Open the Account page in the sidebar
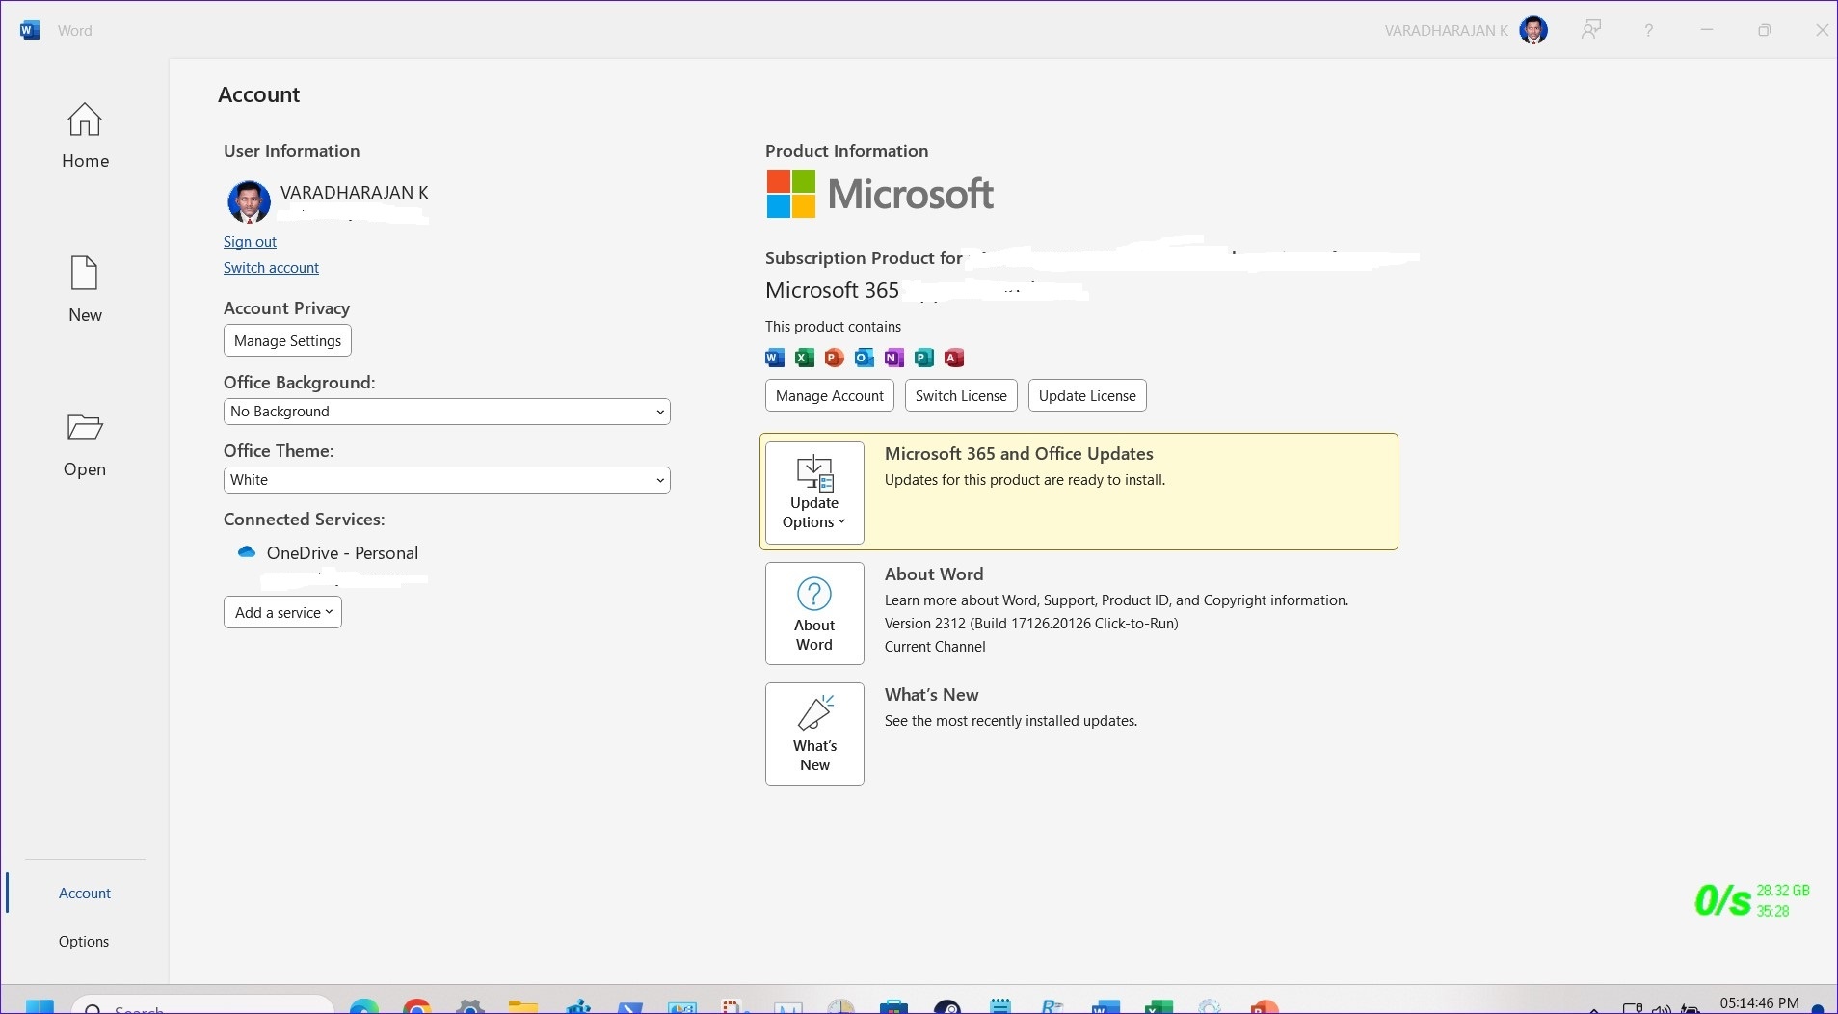1838x1014 pixels. [85, 894]
